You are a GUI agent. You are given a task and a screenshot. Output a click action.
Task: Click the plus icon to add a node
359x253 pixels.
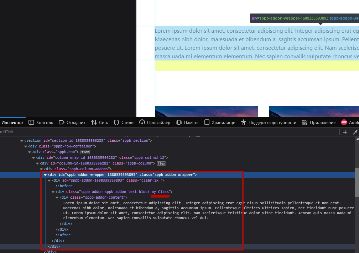(x=345, y=132)
